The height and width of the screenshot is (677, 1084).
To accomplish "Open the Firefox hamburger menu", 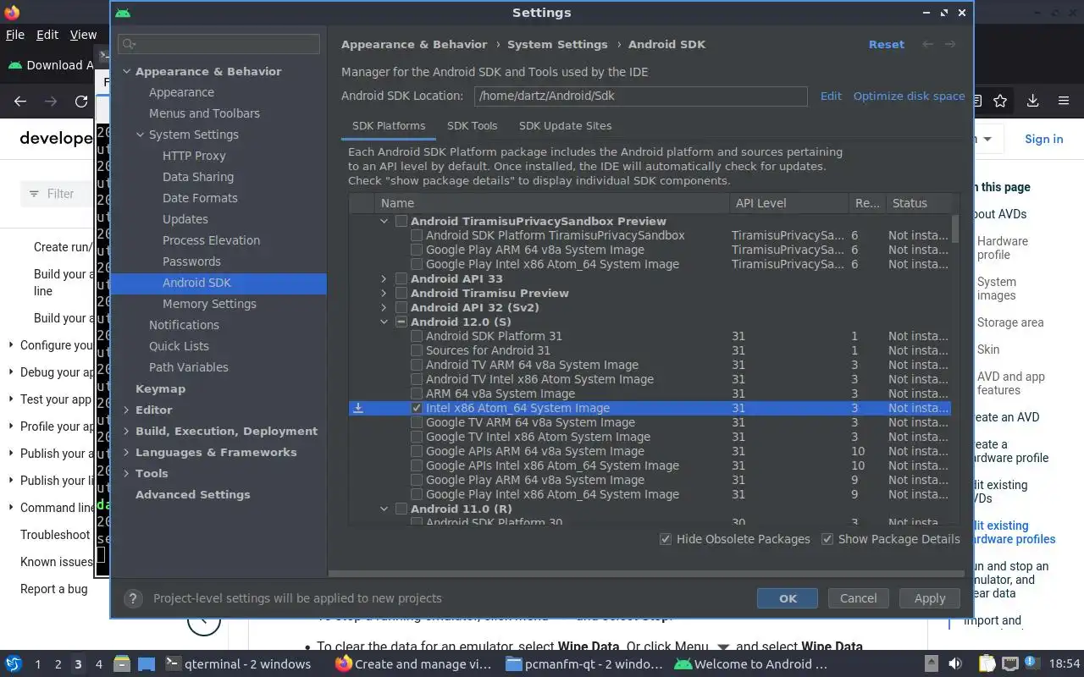I will coord(1064,102).
